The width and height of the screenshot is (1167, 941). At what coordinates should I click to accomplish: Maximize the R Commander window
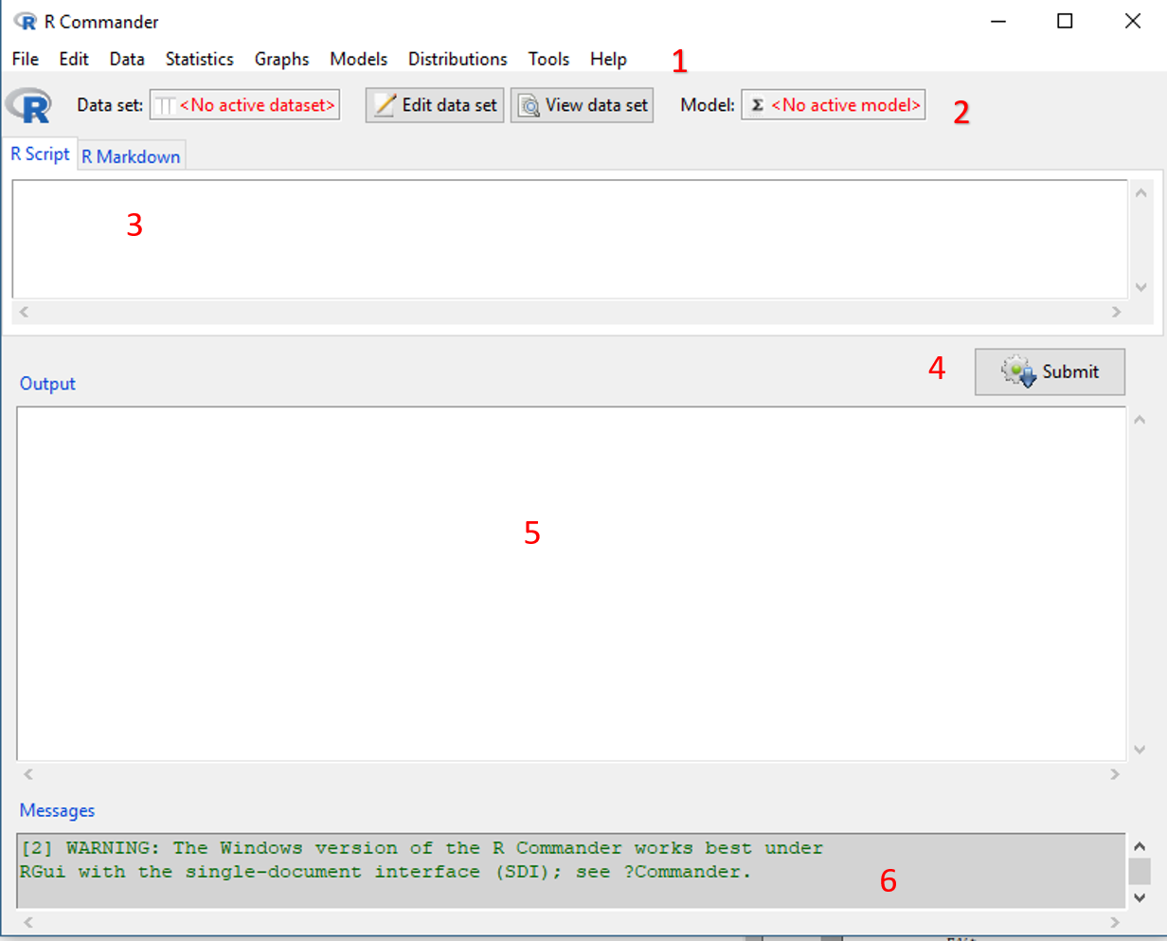(x=1065, y=21)
